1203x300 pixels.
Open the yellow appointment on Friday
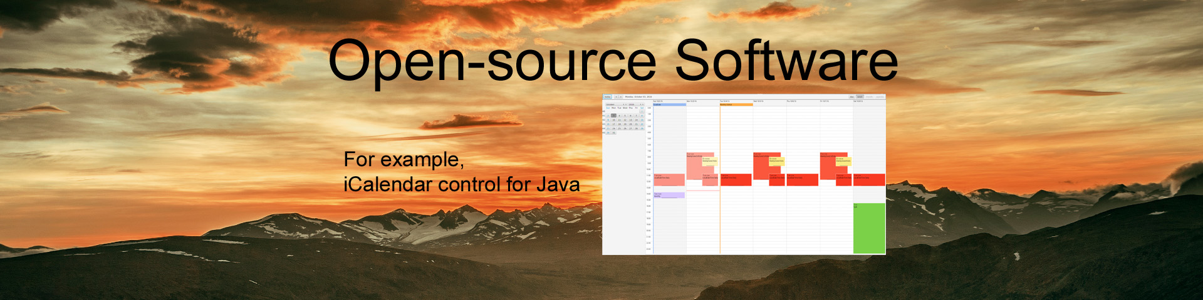(x=843, y=161)
